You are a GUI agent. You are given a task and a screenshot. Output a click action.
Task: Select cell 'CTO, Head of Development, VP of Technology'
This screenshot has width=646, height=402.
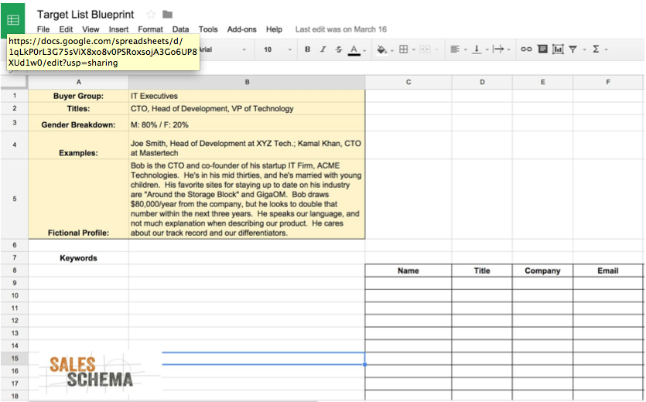click(247, 109)
